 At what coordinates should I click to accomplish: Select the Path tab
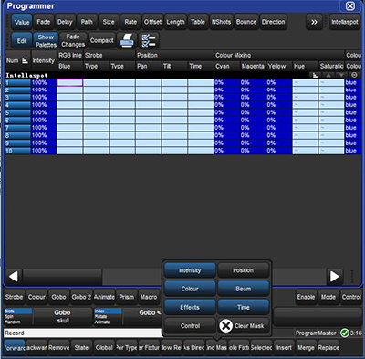point(87,22)
